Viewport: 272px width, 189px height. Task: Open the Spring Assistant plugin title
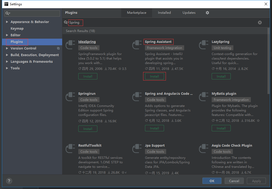click(158, 42)
